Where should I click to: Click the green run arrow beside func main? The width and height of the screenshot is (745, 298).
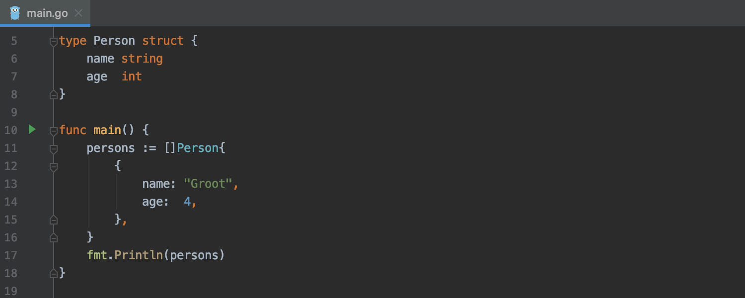[x=32, y=130]
